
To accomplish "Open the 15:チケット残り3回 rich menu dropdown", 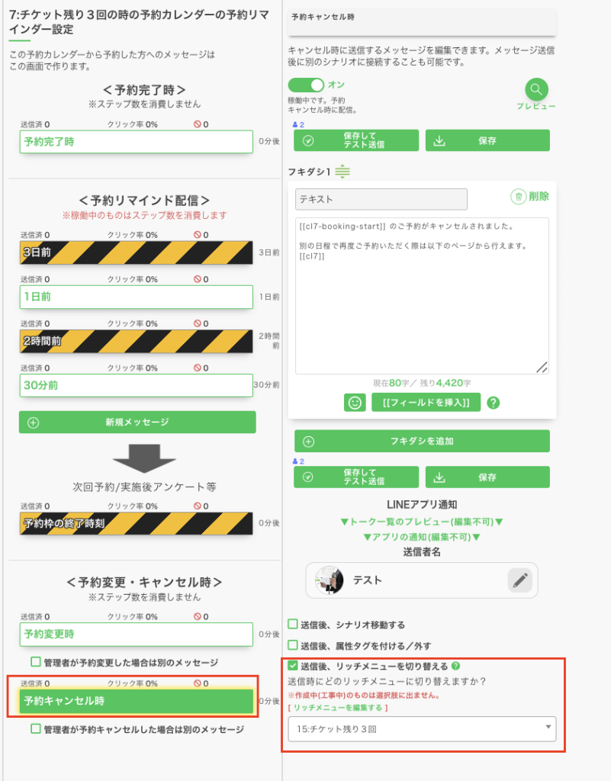I will click(x=422, y=728).
